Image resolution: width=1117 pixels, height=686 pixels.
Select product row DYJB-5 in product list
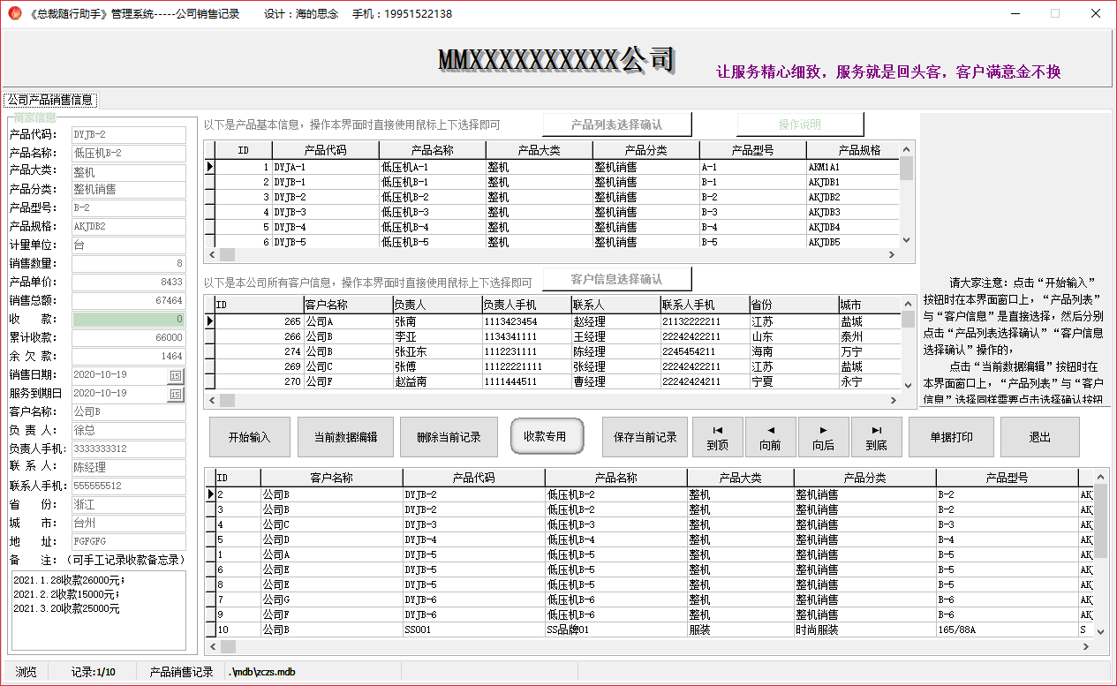(553, 242)
